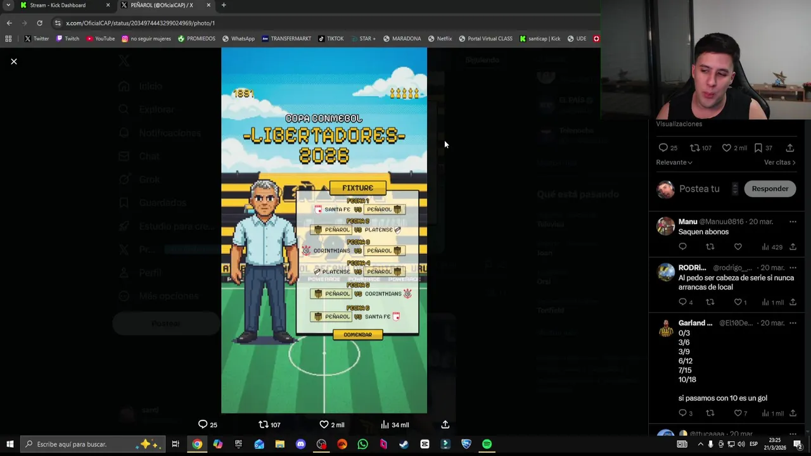811x456 pixels.
Task: Focus the 'Postea tu' reply field
Action: 699,189
